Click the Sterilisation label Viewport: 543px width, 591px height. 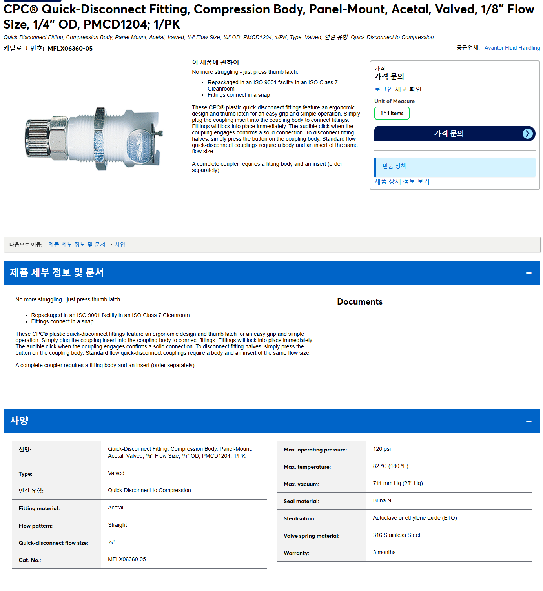299,519
